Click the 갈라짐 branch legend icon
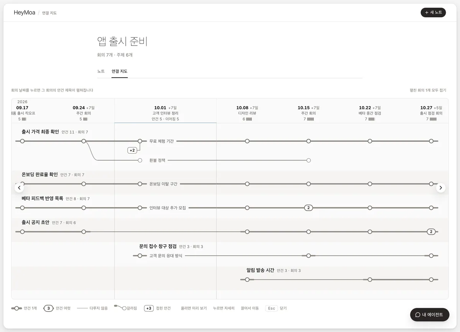Viewport: 460px width, 332px height. coord(120,307)
